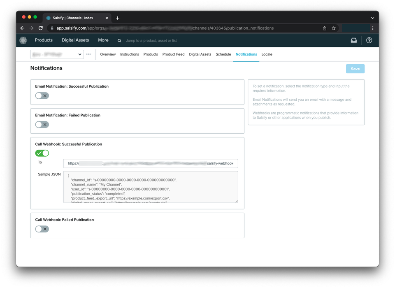Disable Call Webhook for Successful Publication

[42, 153]
